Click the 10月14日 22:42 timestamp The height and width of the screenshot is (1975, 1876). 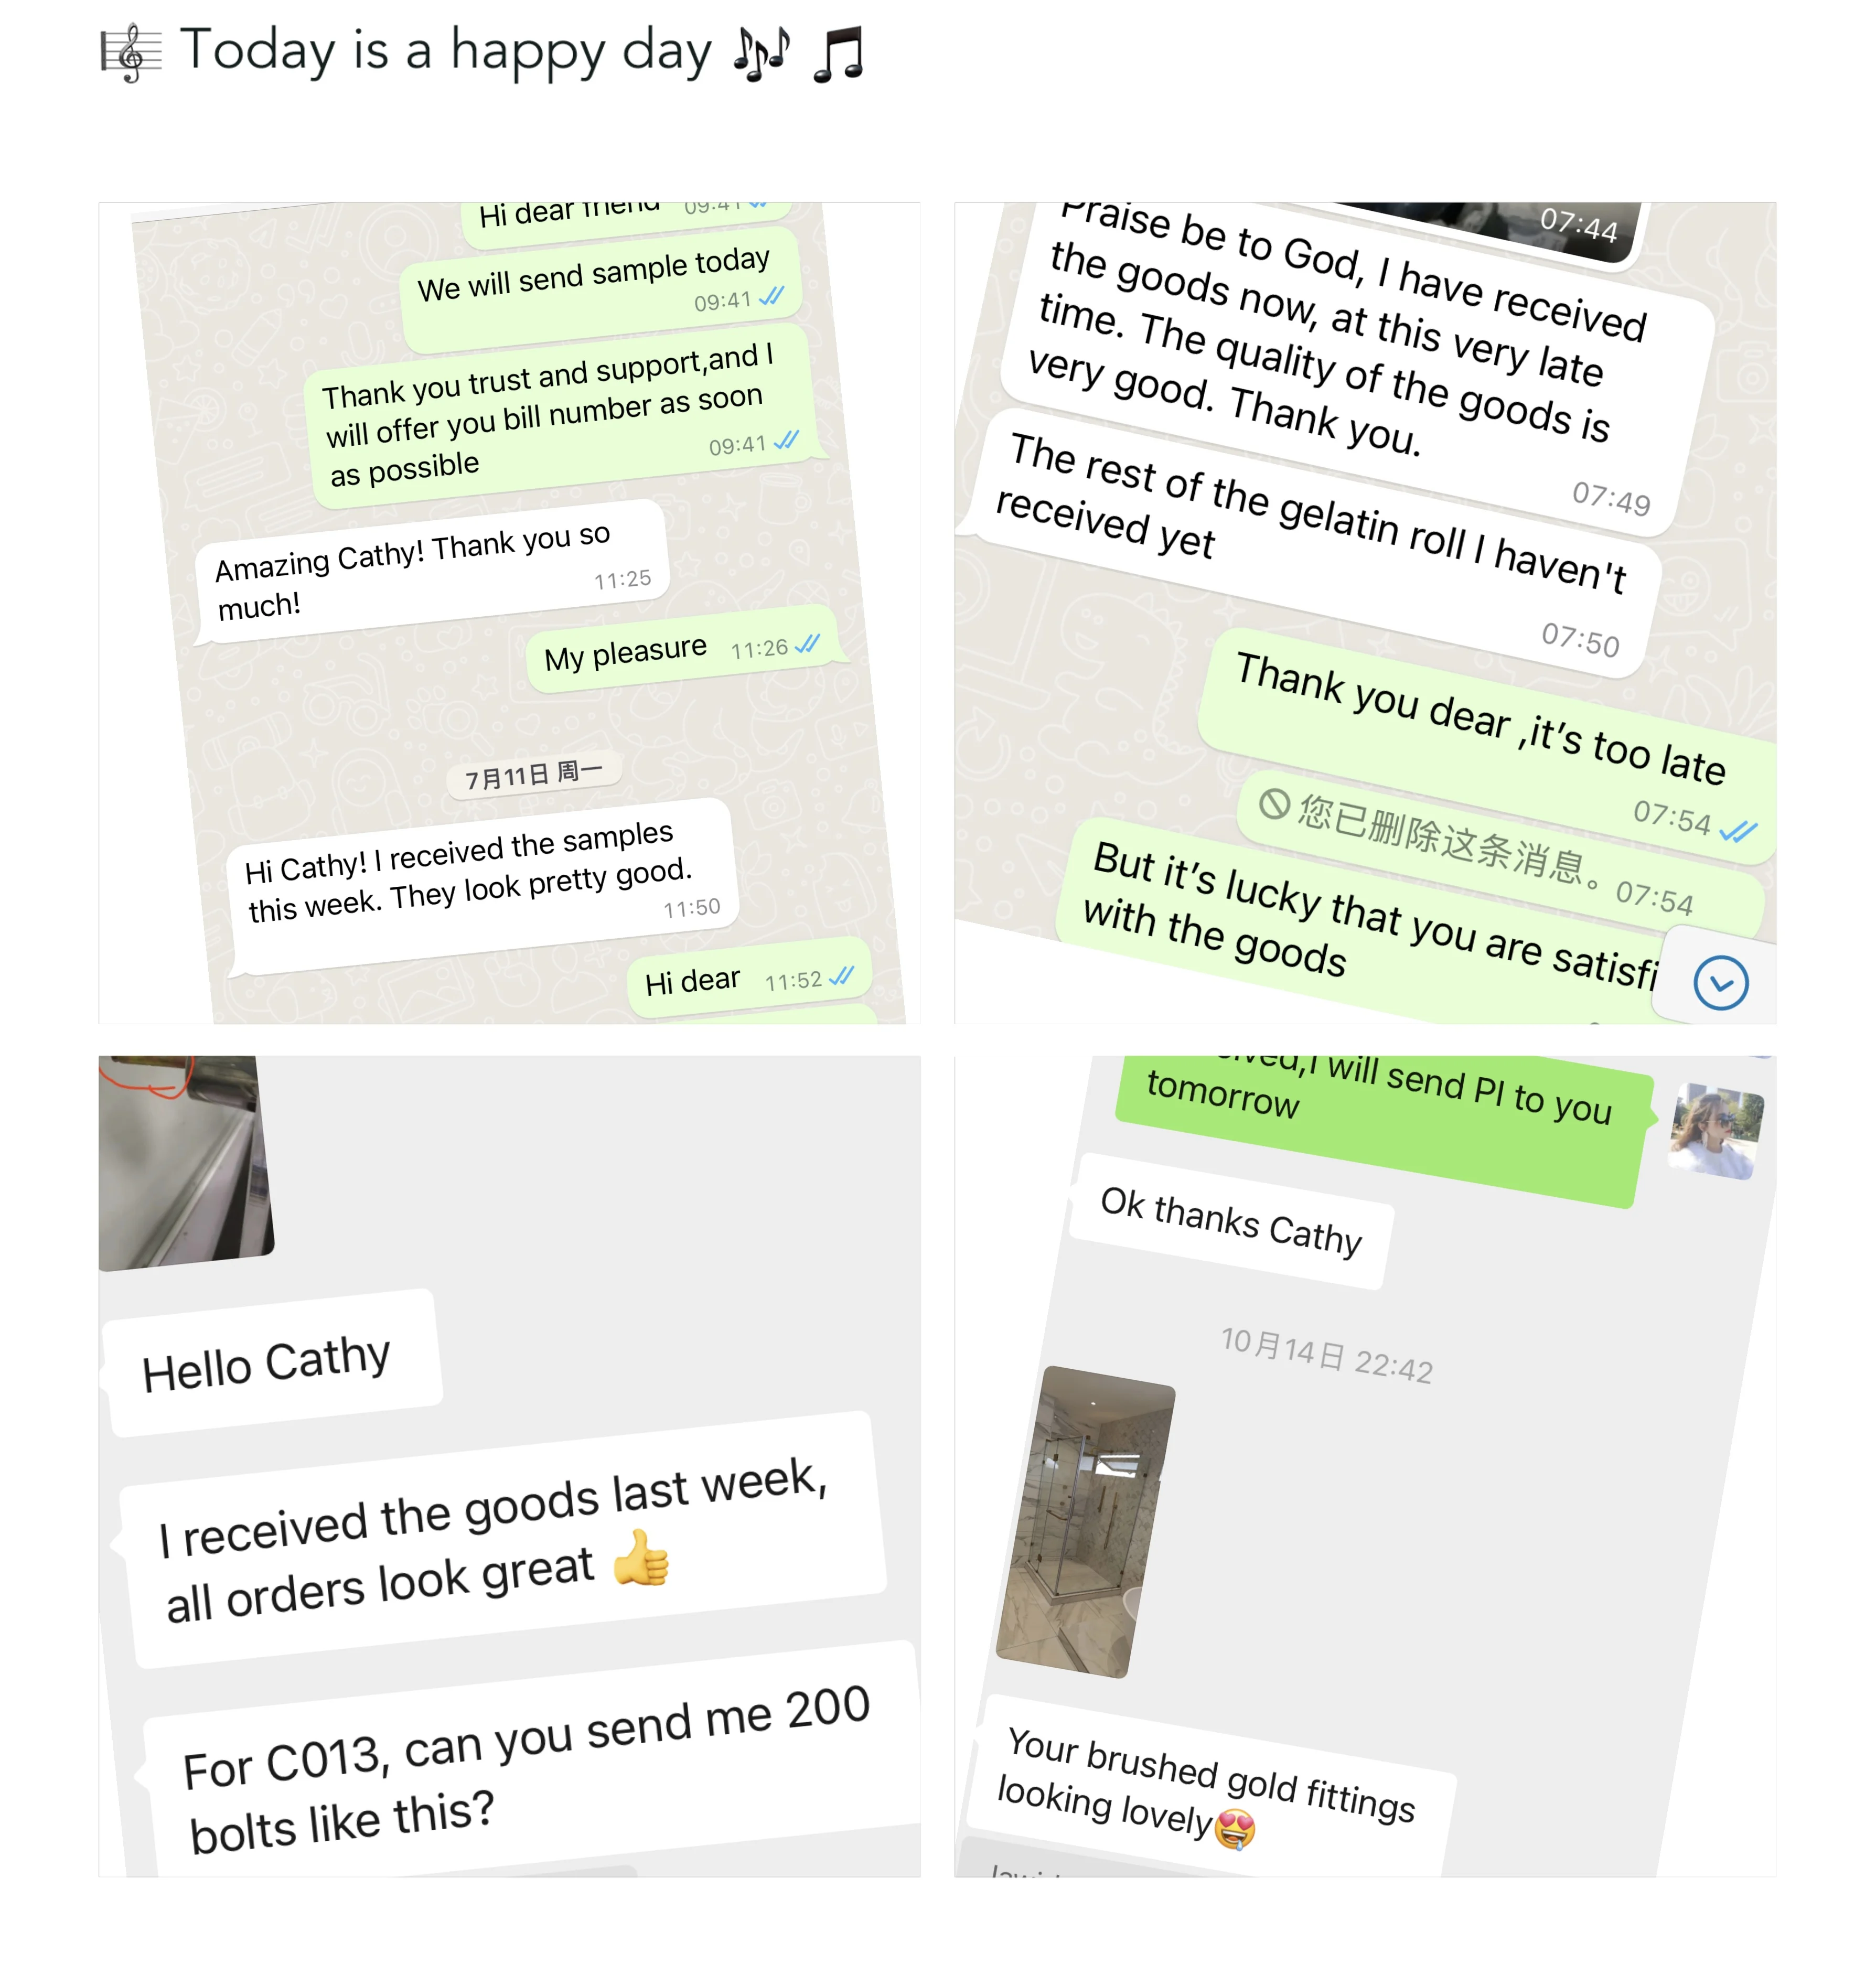[1327, 1355]
